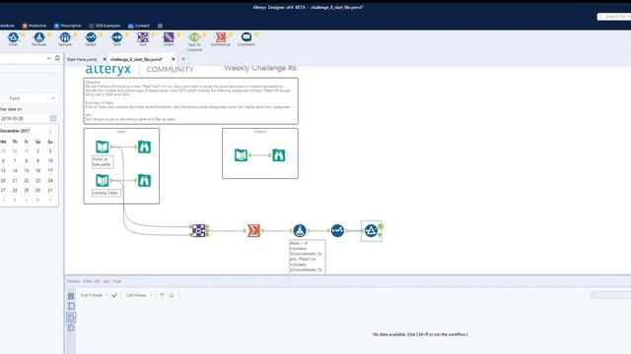This screenshot has height=354, width=631.
Task: Select the Filter node on the canvas
Action: tap(371, 230)
